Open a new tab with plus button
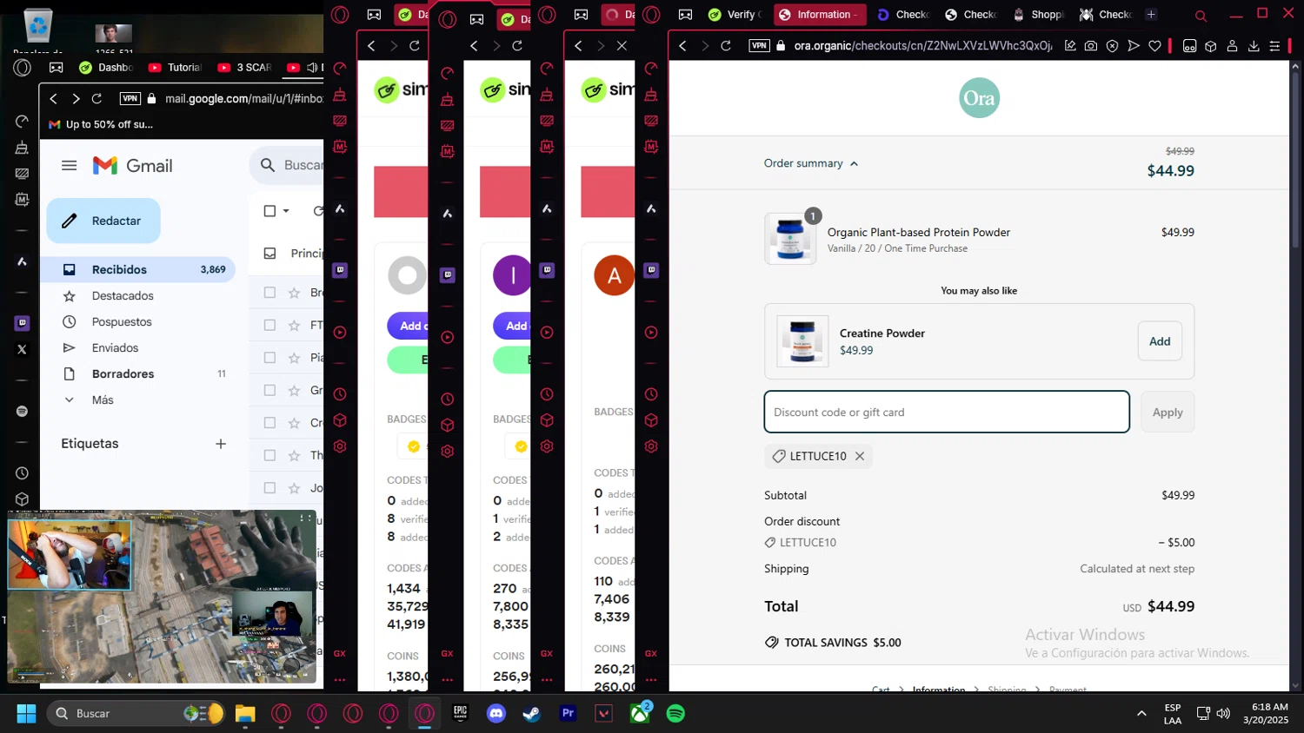 pos(1151,15)
